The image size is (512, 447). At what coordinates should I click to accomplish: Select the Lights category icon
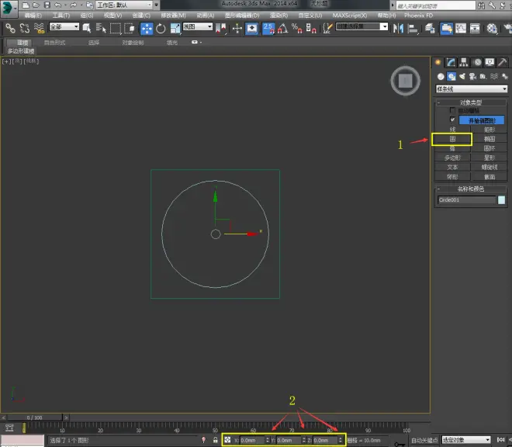(x=462, y=77)
